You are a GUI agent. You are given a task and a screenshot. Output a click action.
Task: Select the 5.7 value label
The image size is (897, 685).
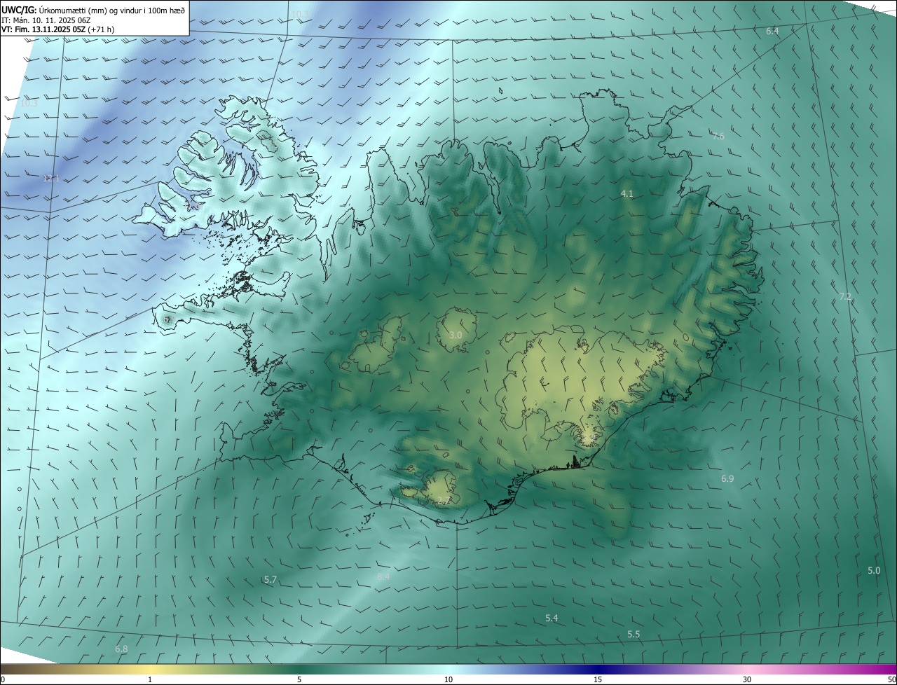(x=271, y=580)
